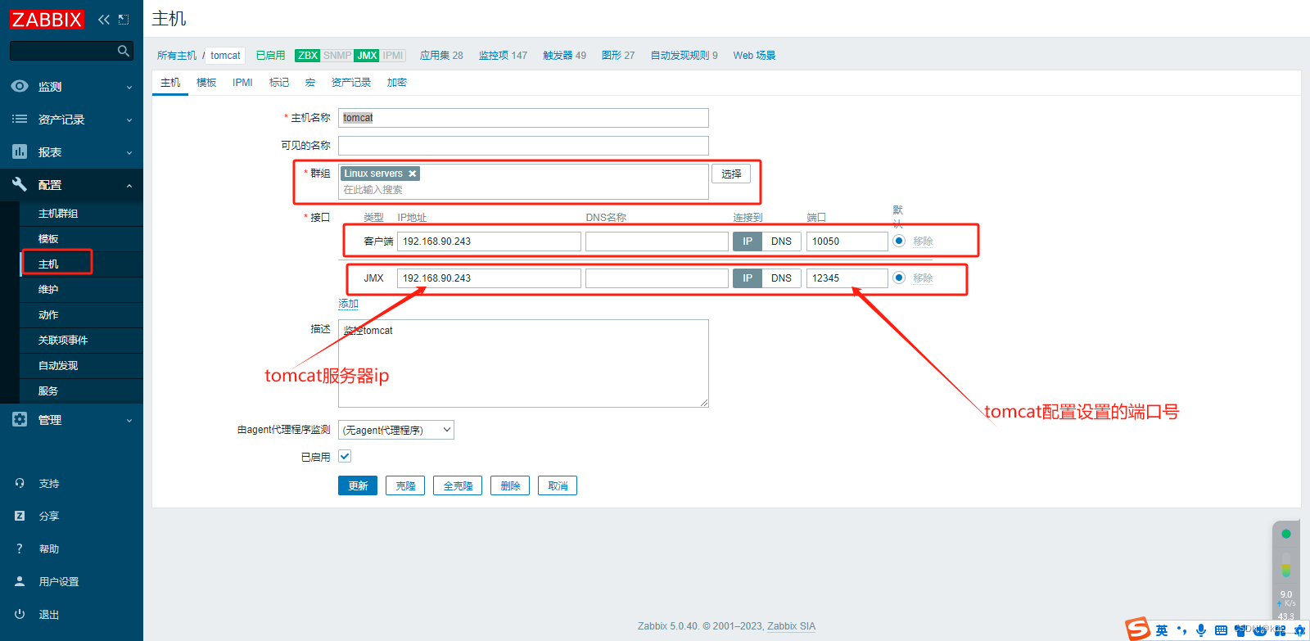The image size is (1310, 641).
Task: Click the 删除 button
Action: click(510, 485)
